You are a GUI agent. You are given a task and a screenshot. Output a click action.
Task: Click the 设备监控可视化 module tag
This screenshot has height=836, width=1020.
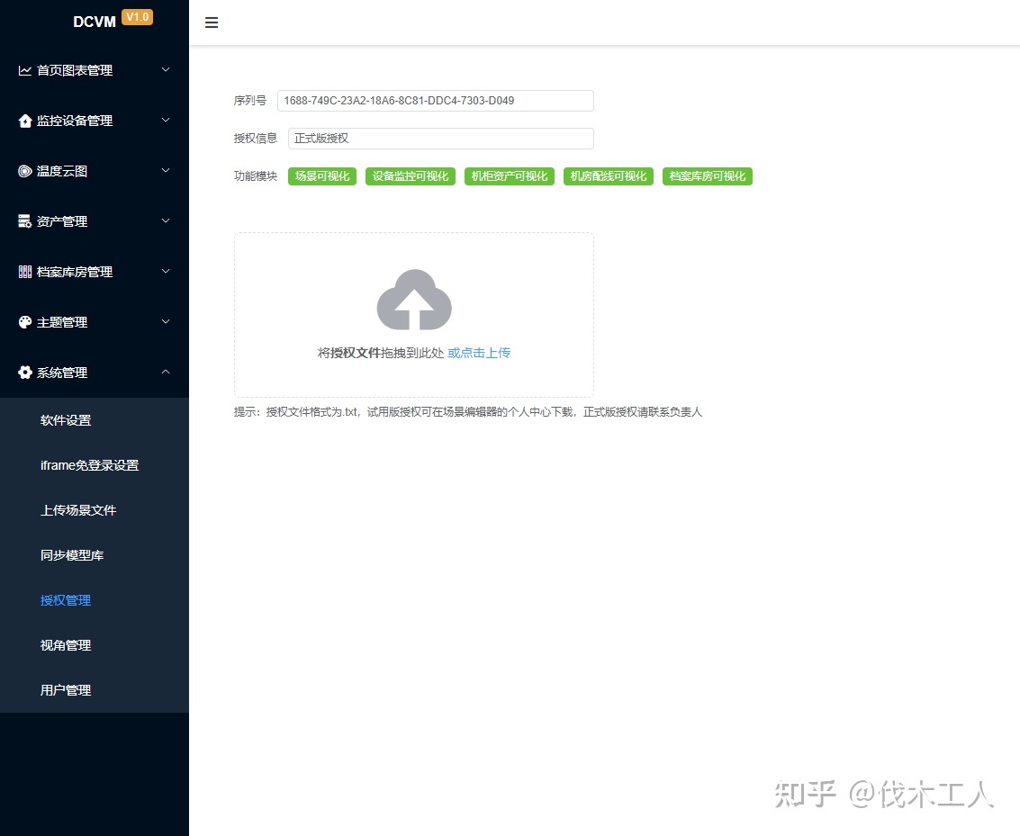(x=411, y=176)
